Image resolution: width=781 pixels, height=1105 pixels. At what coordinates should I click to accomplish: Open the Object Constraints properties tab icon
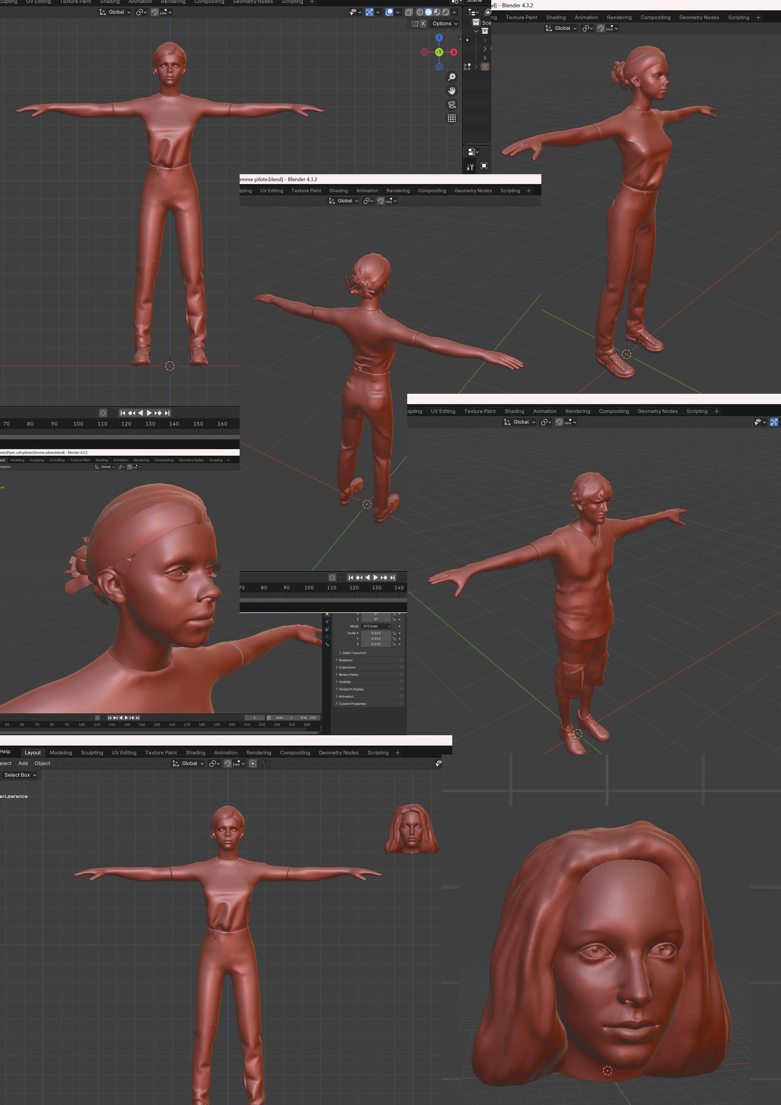click(327, 629)
